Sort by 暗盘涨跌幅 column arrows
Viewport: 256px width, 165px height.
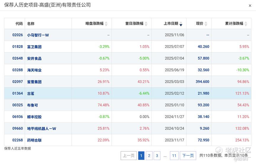point(106,24)
